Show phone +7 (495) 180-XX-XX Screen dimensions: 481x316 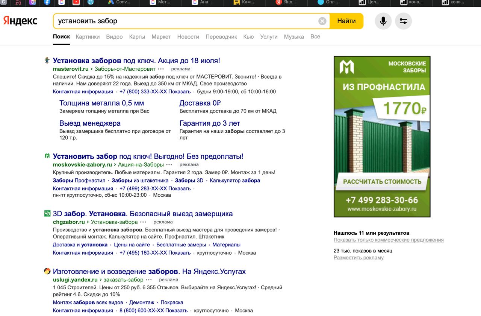[x=155, y=253]
